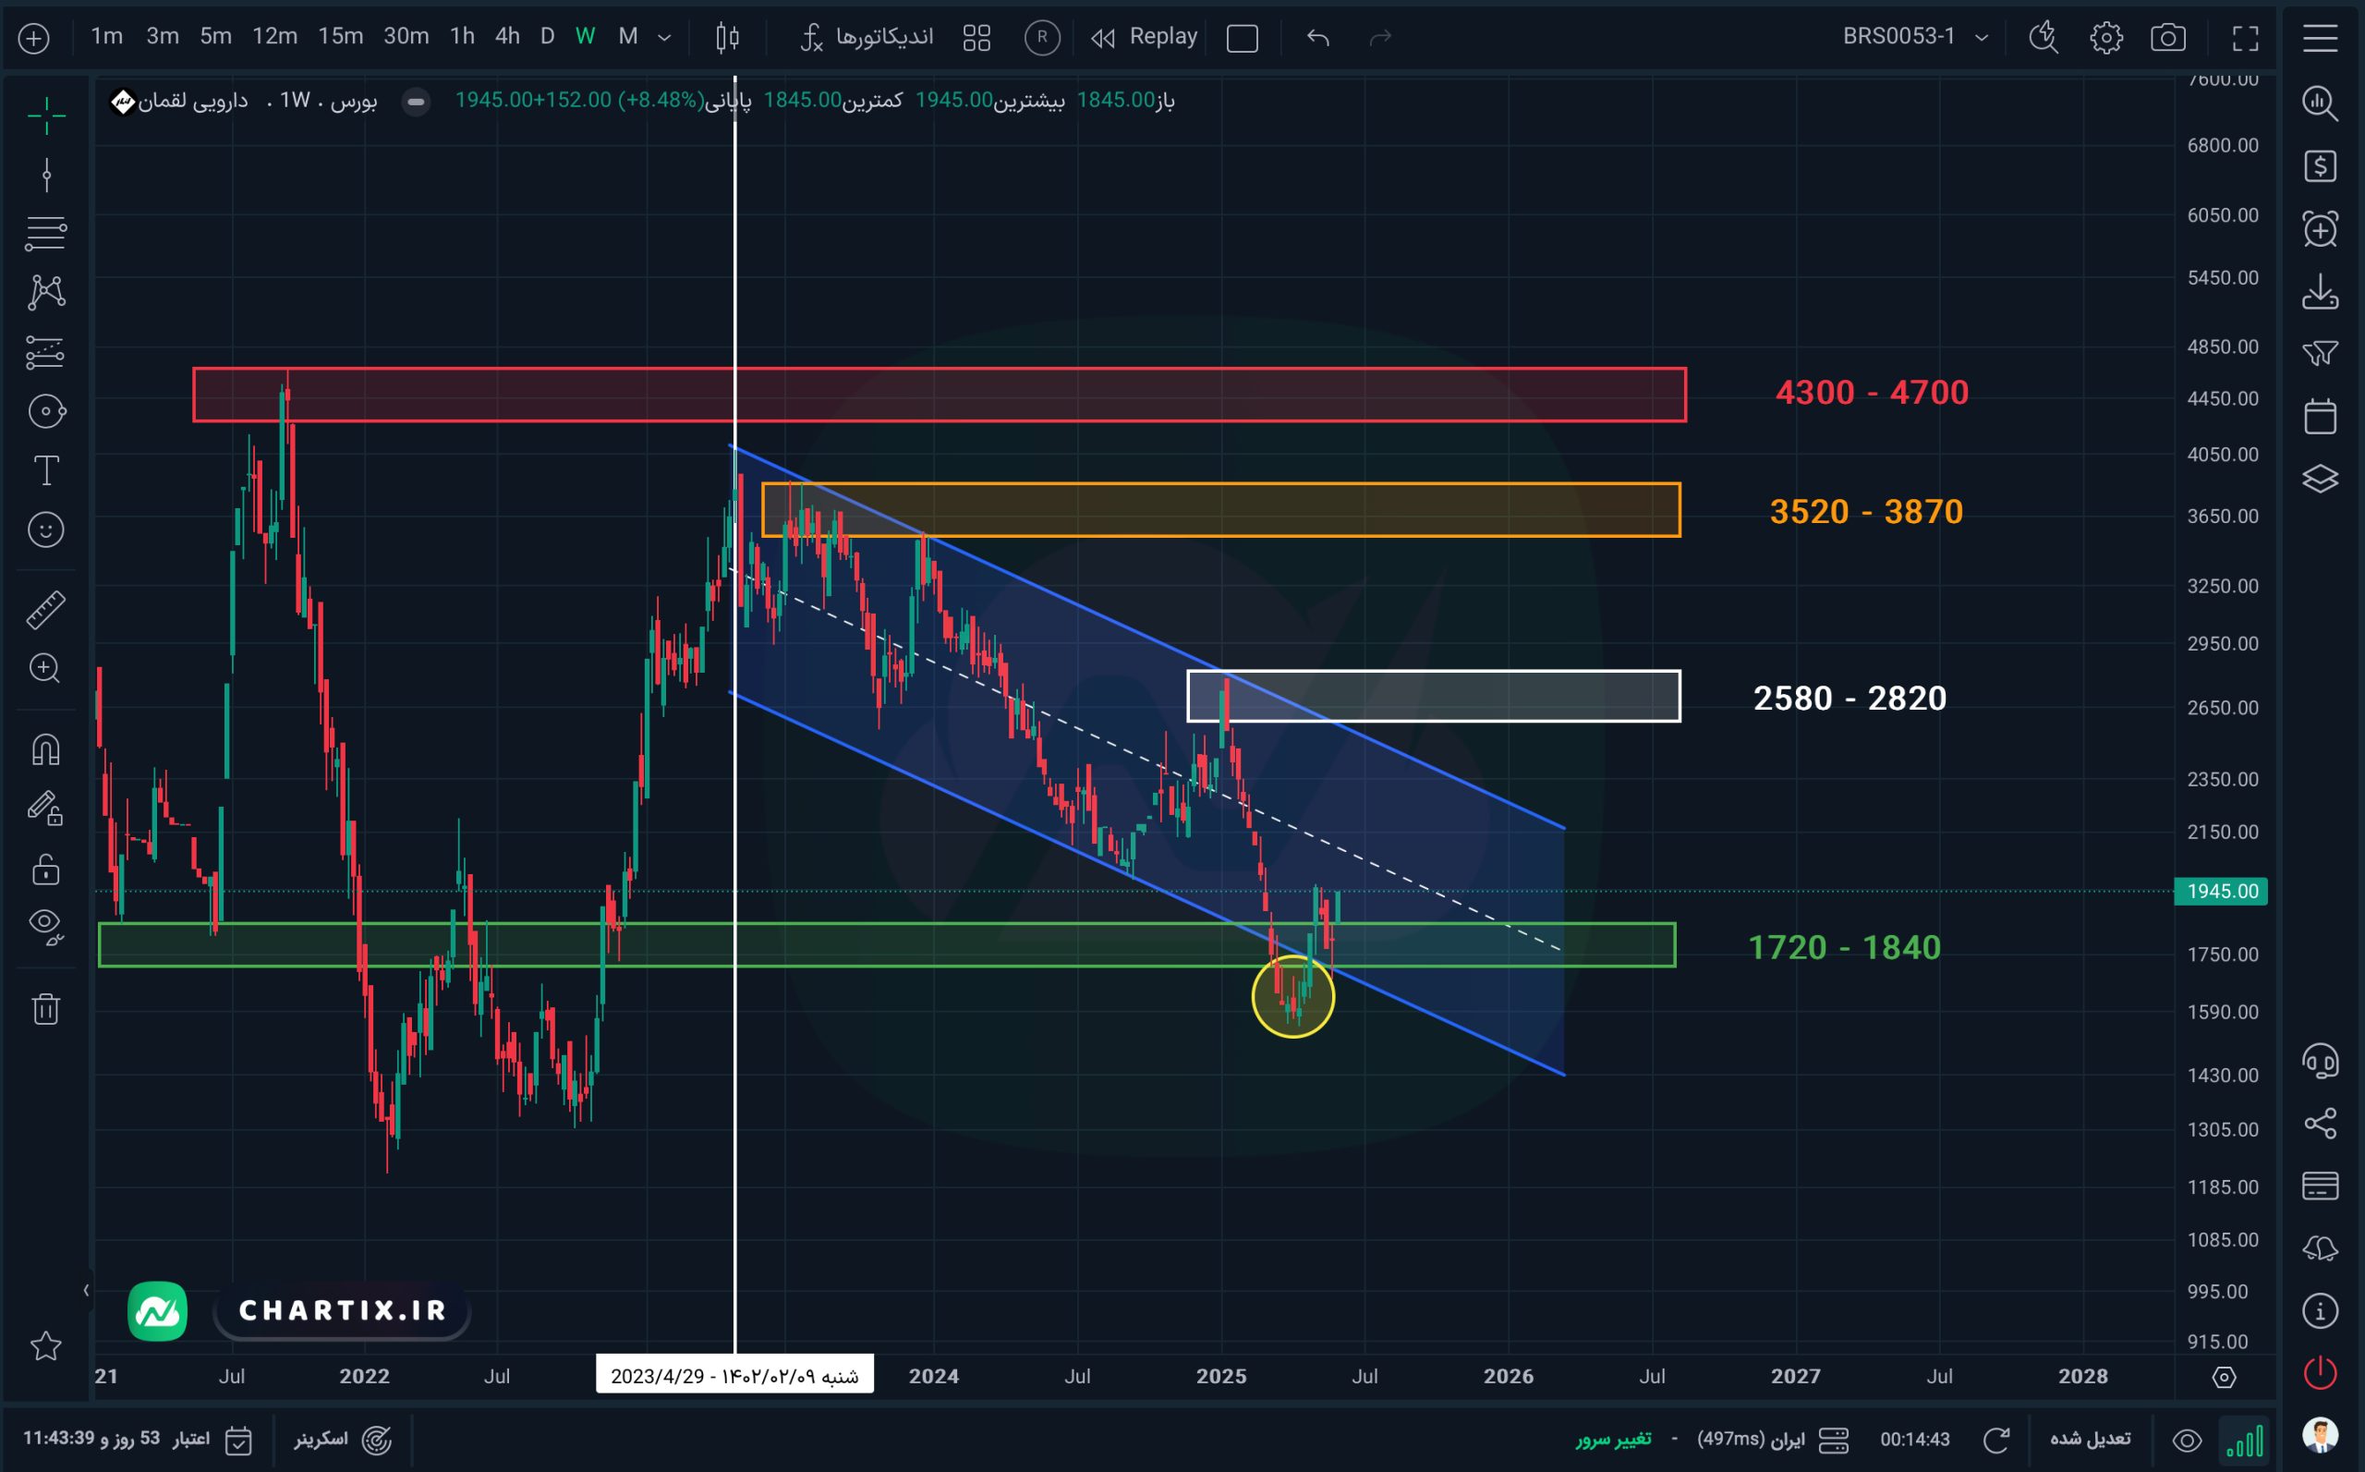Toggle hide drawings eye icon

click(x=46, y=925)
